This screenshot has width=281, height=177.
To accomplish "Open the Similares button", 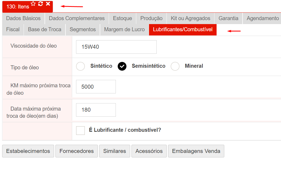I will 115,151.
